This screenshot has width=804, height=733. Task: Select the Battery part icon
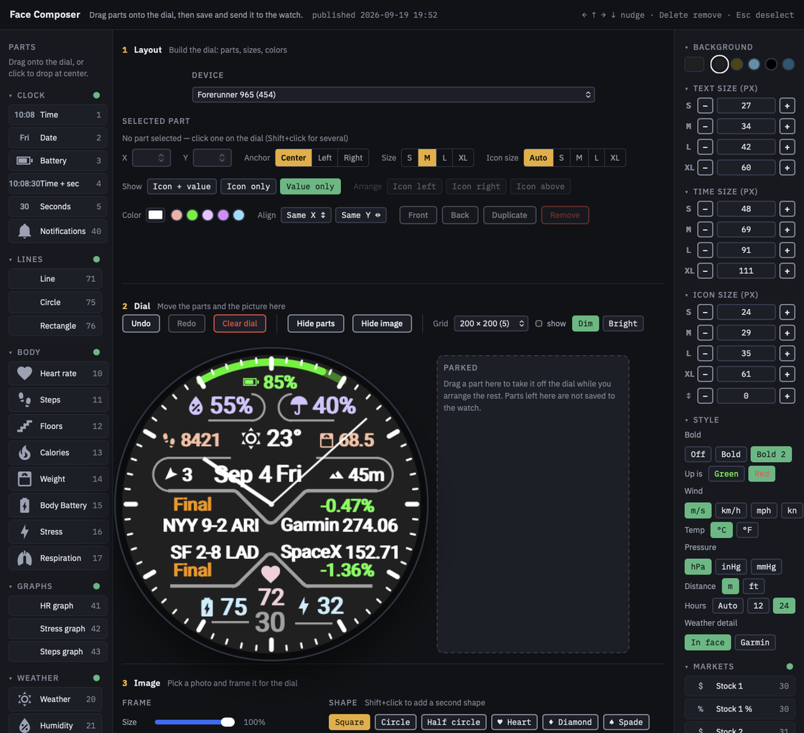tap(24, 161)
